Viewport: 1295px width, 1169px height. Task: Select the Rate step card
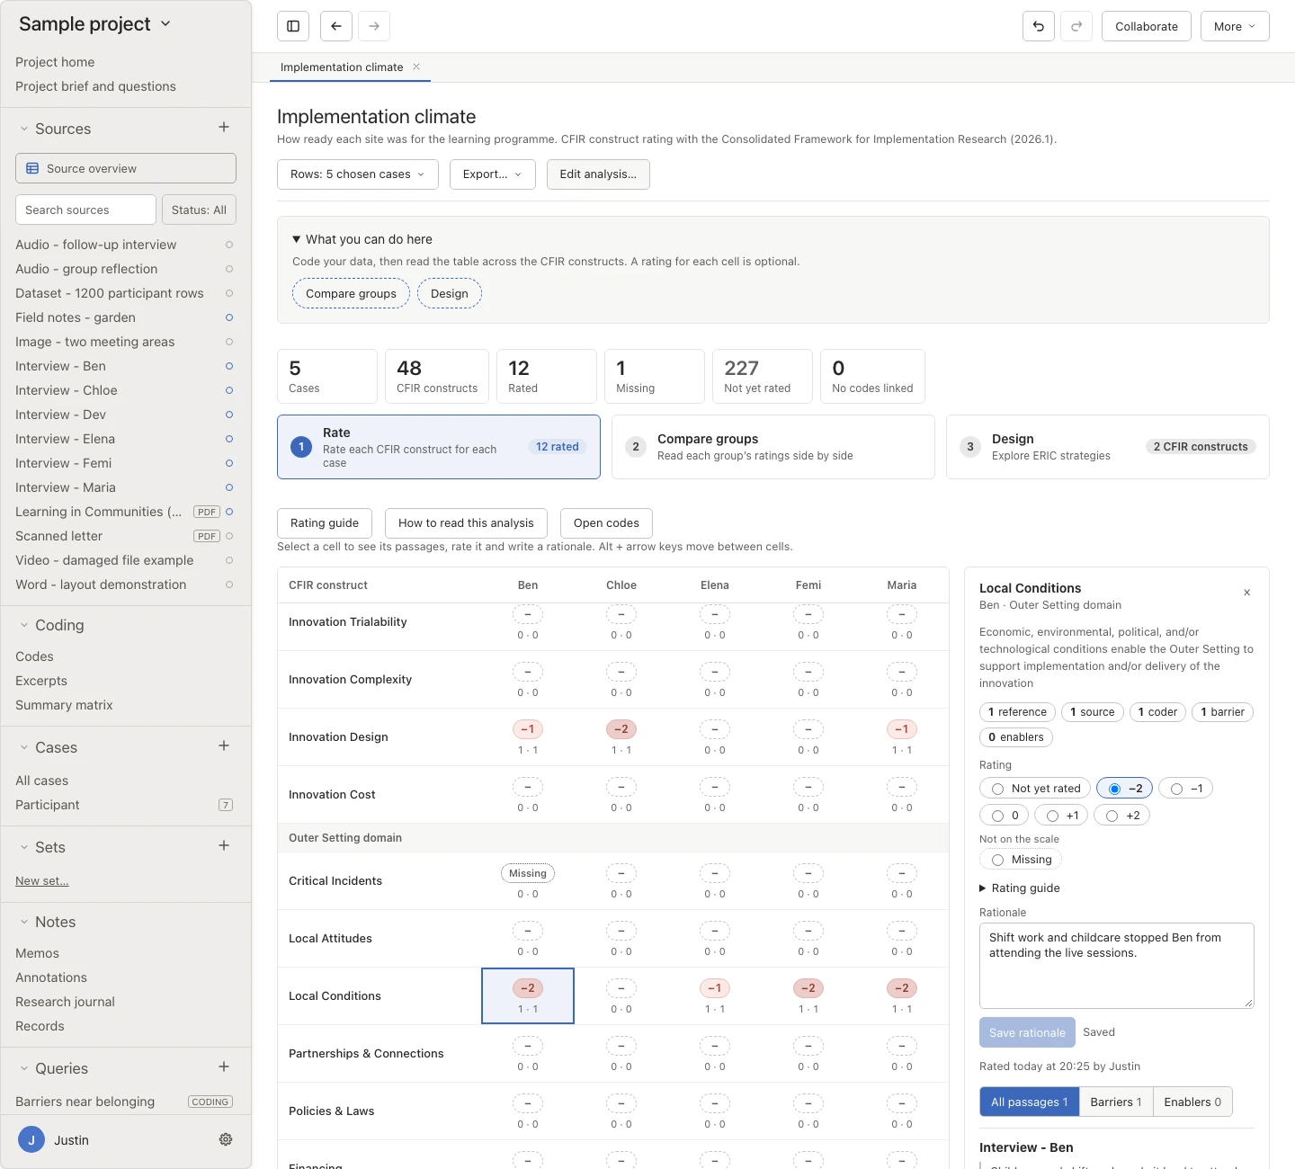[x=439, y=447]
